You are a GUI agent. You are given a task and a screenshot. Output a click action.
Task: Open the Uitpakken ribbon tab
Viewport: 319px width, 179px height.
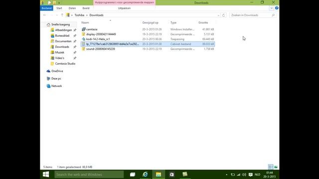[x=124, y=8]
